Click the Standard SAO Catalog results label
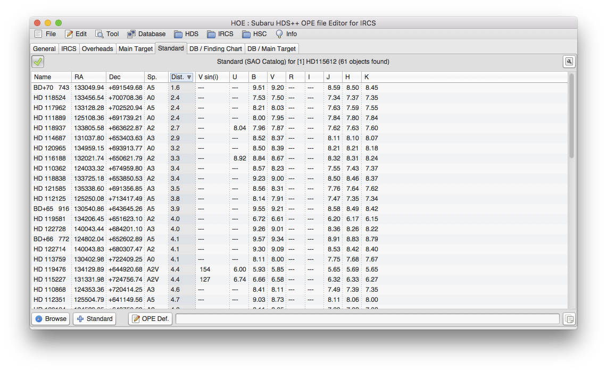The height and width of the screenshot is (372, 607). [x=303, y=62]
